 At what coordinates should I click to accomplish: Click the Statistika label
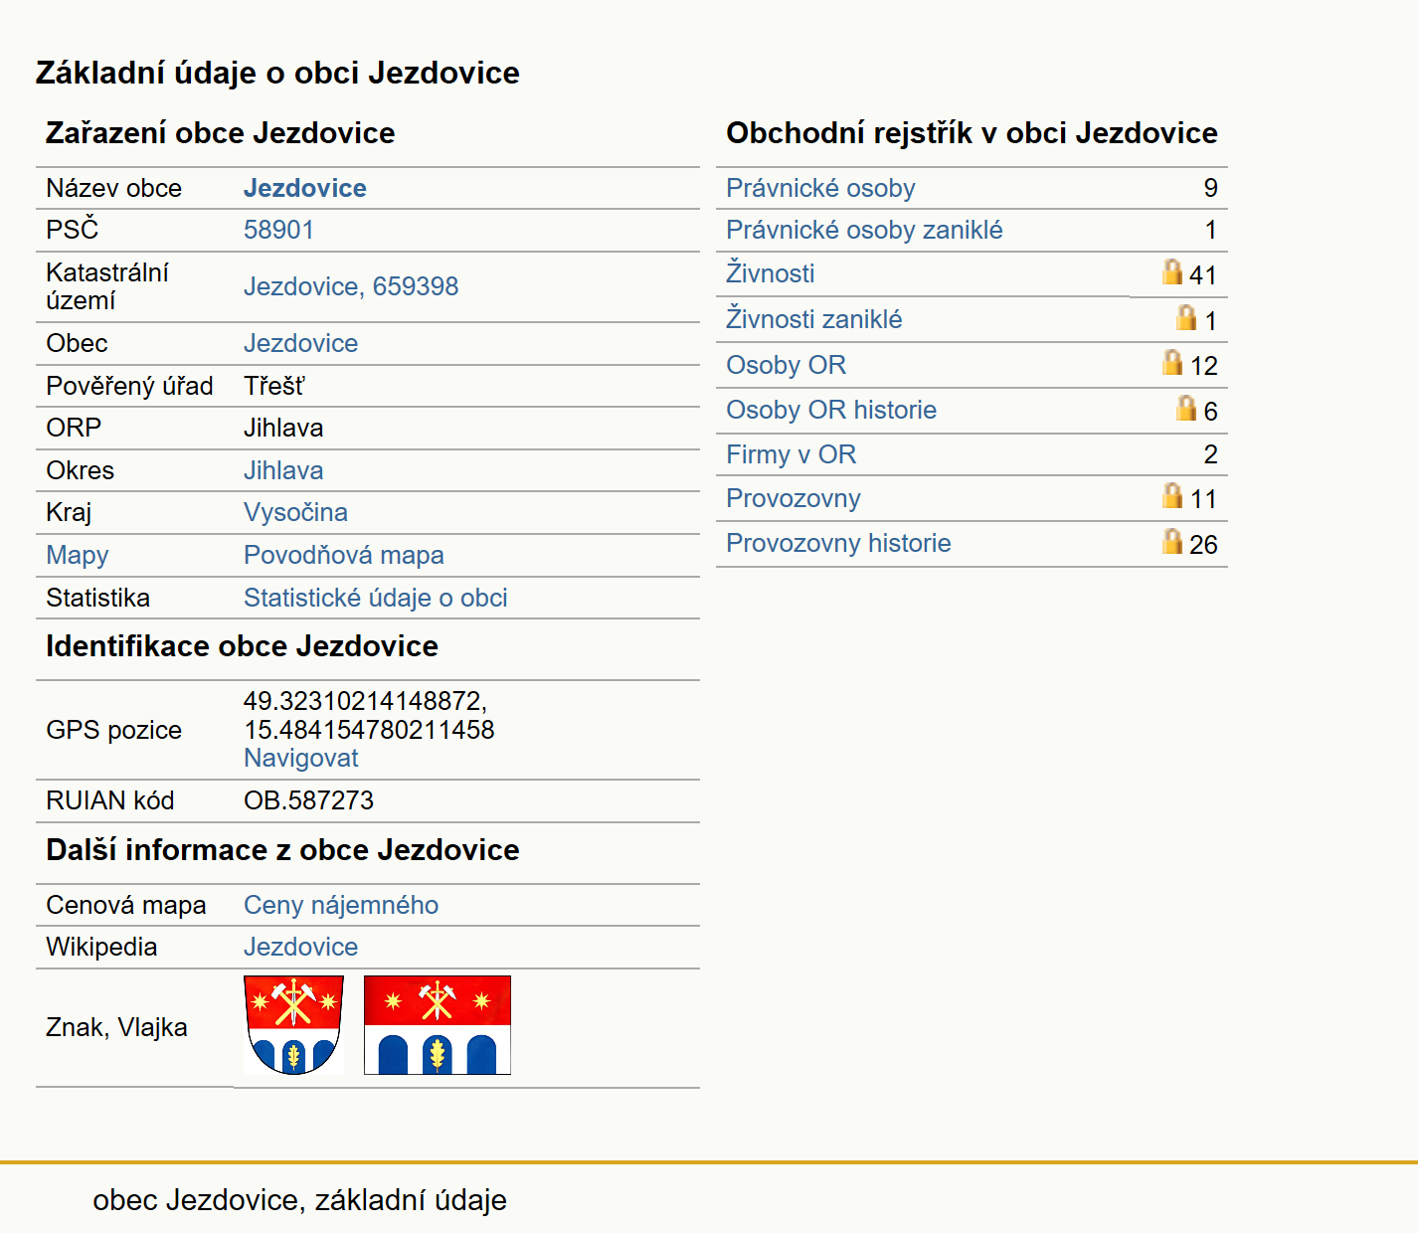[x=97, y=598]
